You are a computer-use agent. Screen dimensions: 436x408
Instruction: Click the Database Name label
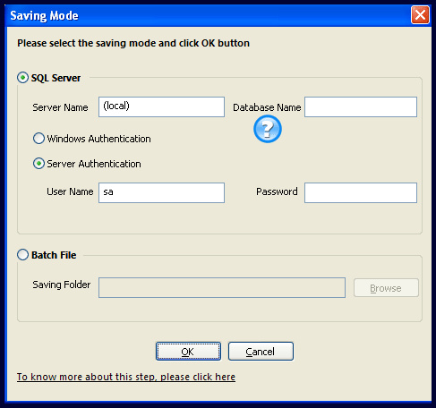point(267,107)
